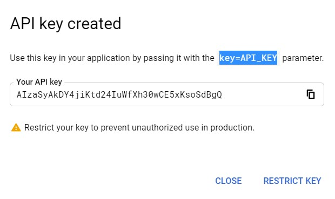Viewport: 335px width, 199px height.
Task: Click the "Your API key" field label
Action: pyautogui.click(x=39, y=82)
